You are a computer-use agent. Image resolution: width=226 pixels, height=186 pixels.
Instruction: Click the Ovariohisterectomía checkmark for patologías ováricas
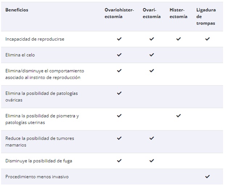tap(119, 93)
